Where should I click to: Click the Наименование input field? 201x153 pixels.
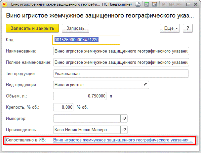121,51
